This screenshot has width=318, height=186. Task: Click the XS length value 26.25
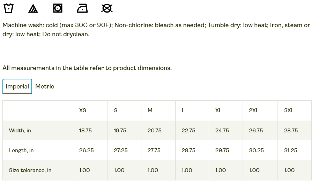click(86, 150)
